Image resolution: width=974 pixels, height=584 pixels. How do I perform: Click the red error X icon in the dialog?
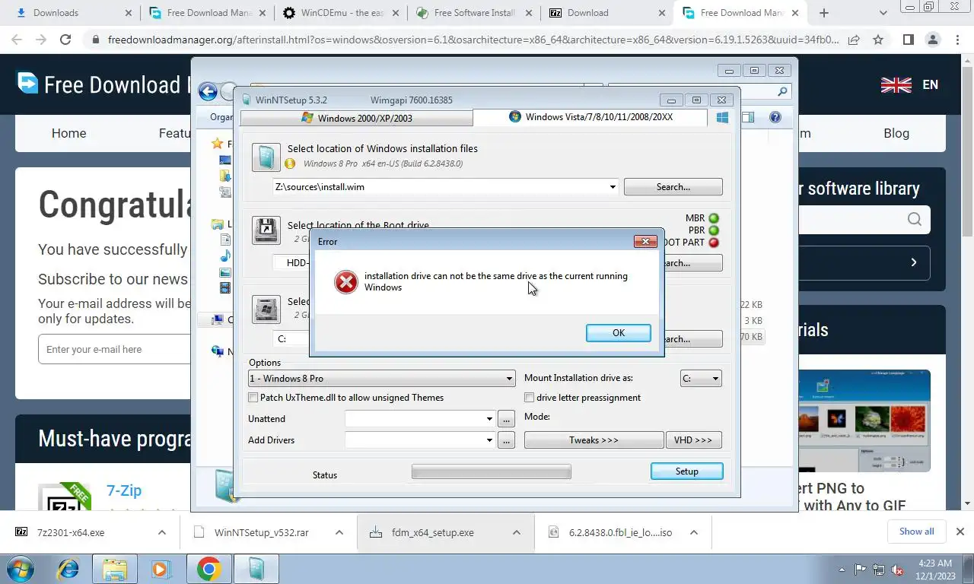(346, 282)
